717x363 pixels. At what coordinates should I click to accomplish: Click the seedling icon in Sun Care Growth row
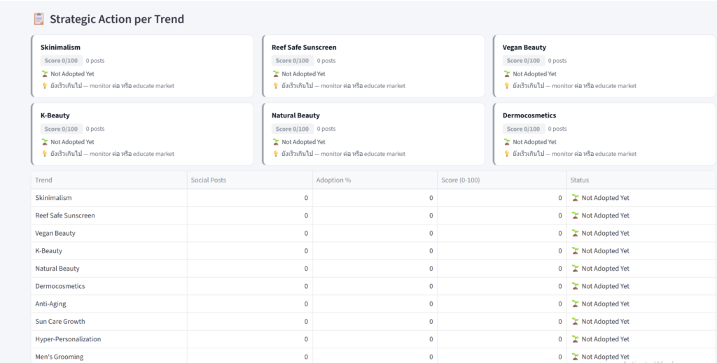tap(576, 322)
